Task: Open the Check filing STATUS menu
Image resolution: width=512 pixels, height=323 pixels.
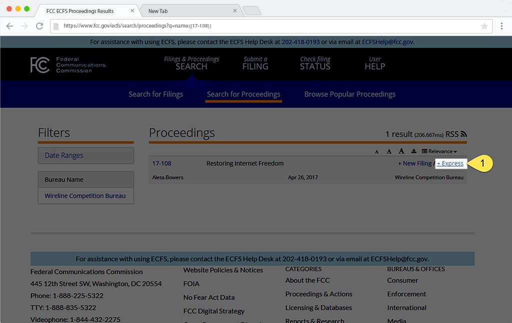Action: pos(315,63)
